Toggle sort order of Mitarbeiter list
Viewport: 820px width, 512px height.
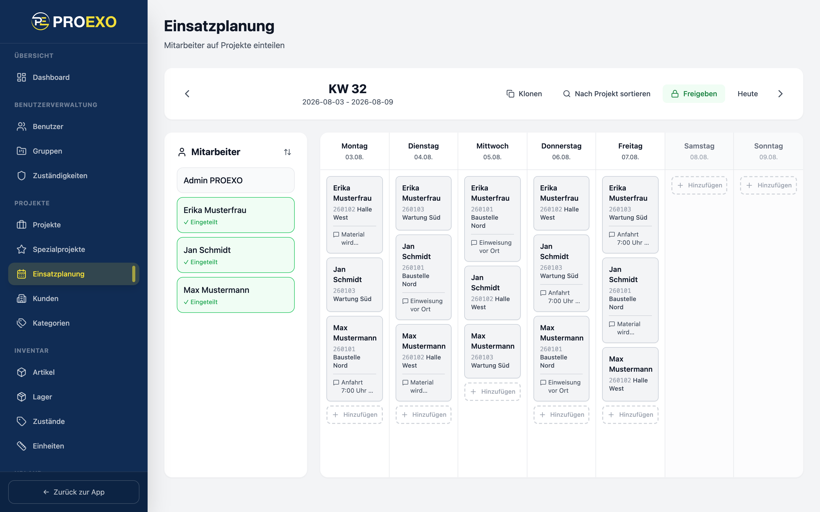click(x=287, y=152)
